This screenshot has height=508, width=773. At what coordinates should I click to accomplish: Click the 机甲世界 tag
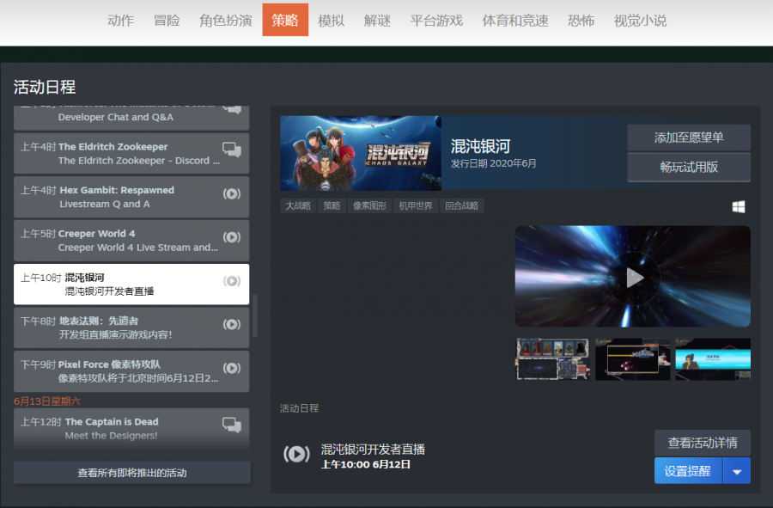(x=416, y=205)
